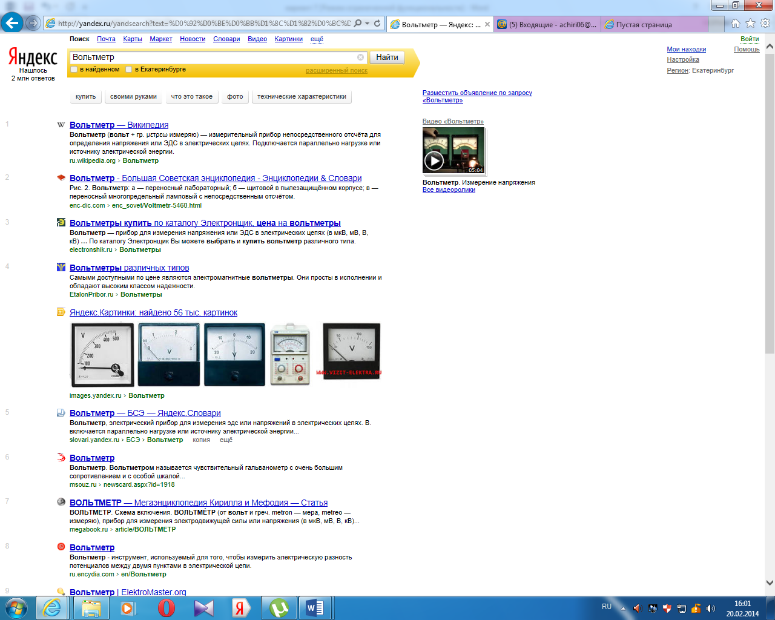Open the browser Tools gear icon
775x620 pixels.
[765, 24]
